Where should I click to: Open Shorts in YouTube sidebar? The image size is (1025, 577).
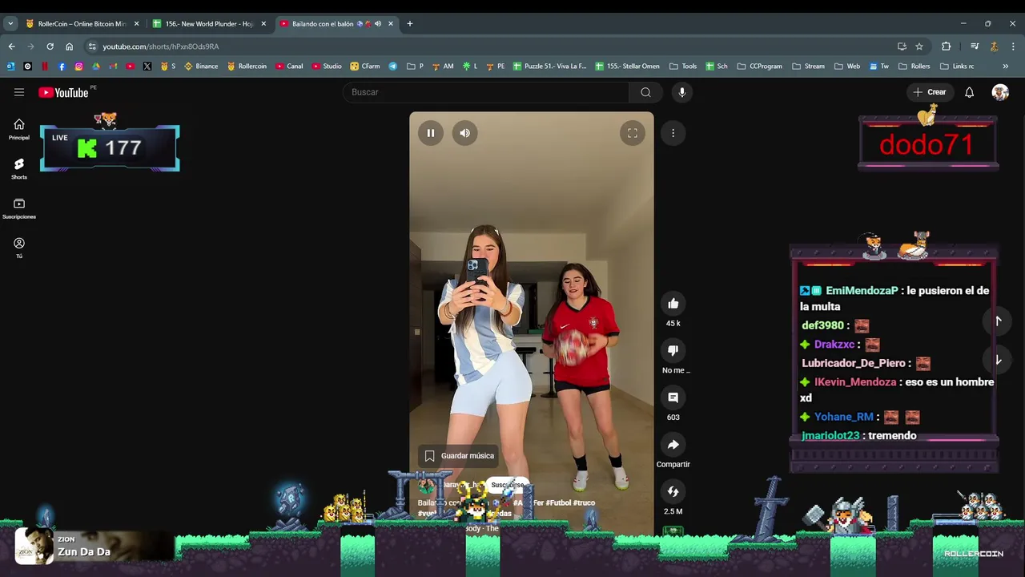pos(19,168)
